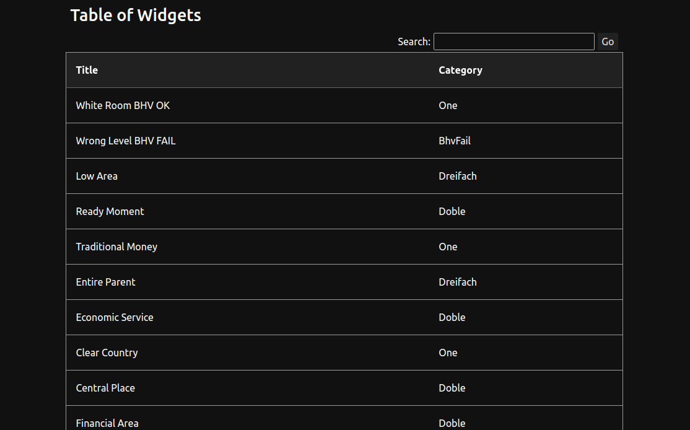Screen dimensions: 690x430
Task: Click the Economic Service title
Action: coord(115,317)
